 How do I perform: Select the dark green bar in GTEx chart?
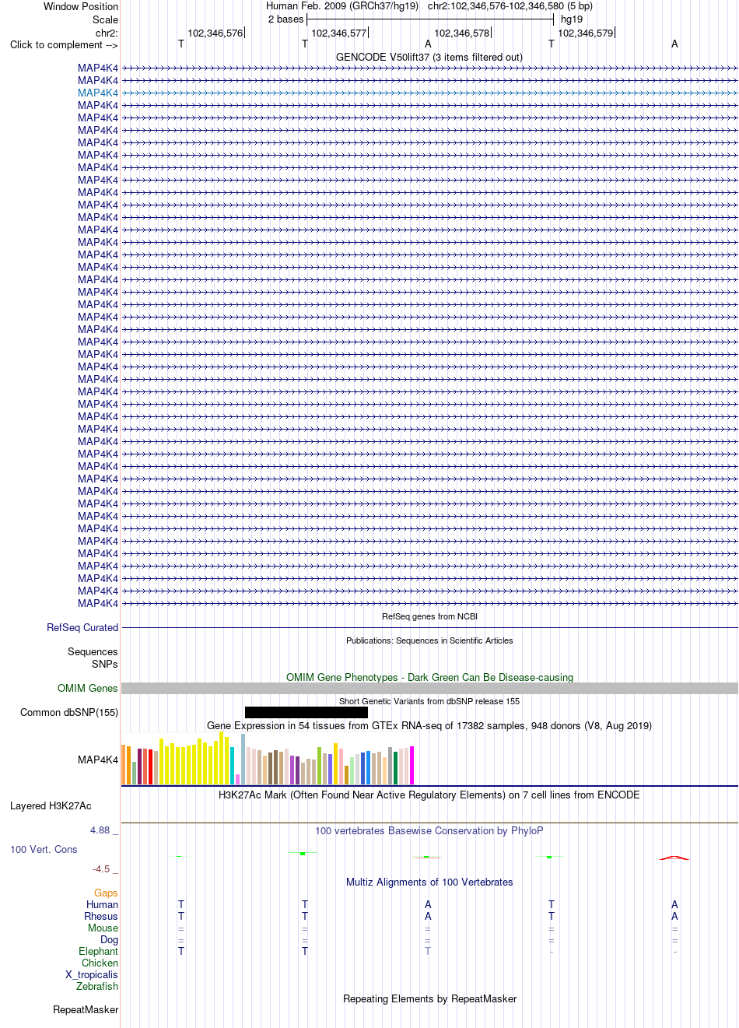pos(396,768)
